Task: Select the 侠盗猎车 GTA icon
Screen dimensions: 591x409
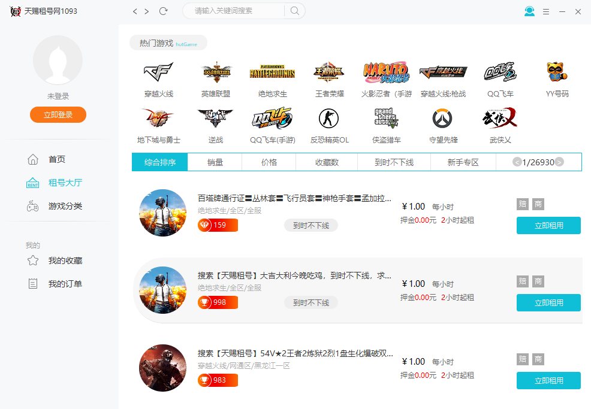Action: pos(387,118)
